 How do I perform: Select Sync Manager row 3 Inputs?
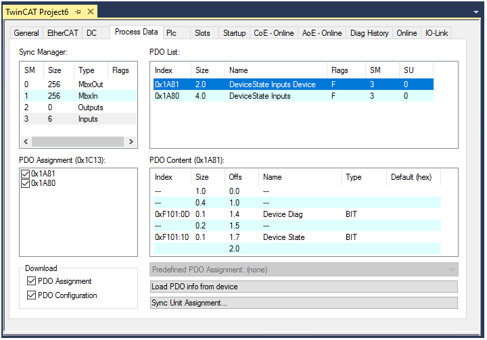pyautogui.click(x=80, y=119)
